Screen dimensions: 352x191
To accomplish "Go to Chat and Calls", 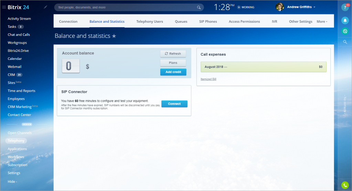I will pos(19,34).
